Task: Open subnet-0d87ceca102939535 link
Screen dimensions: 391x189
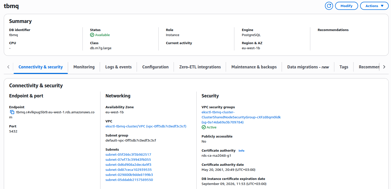Action: pos(128,170)
